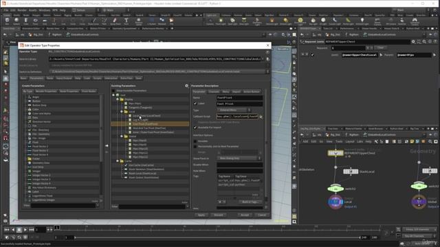
Task: Collapse the Display folder
Action: [x=118, y=99]
